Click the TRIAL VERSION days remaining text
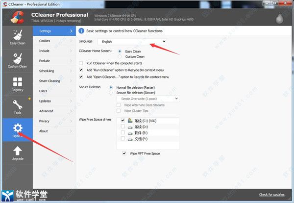294x203 pixels. [56, 21]
